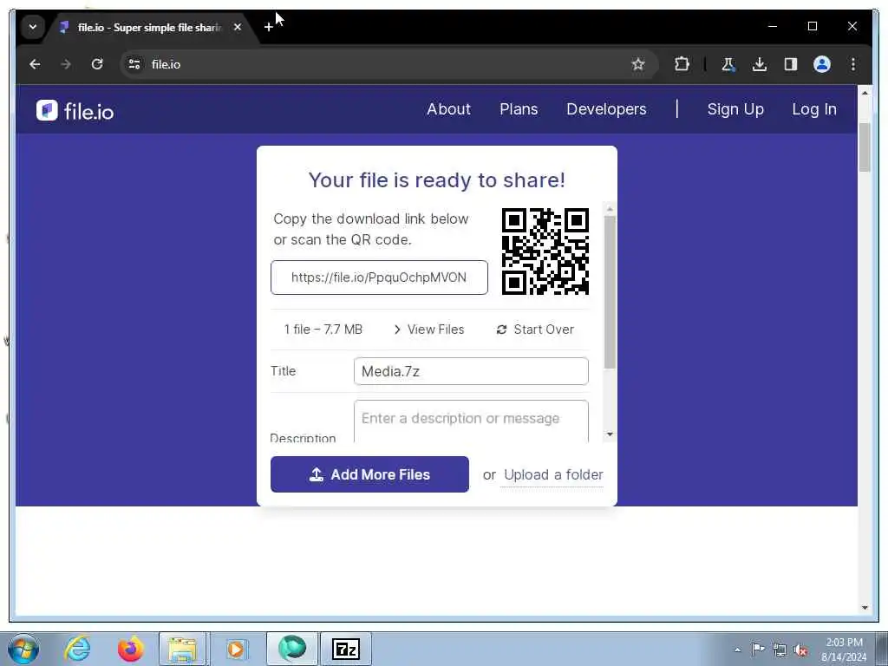Click the Description message text area
Image resolution: width=888 pixels, height=666 pixels.
(471, 421)
